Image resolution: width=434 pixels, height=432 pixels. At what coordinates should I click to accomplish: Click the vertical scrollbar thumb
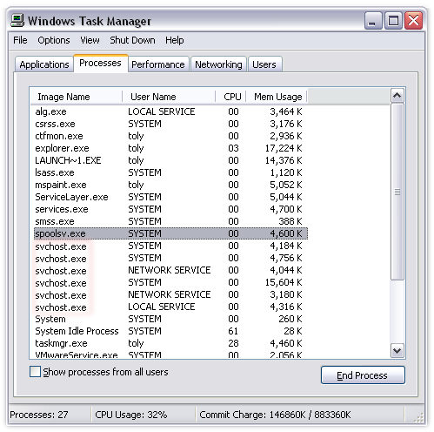397,192
